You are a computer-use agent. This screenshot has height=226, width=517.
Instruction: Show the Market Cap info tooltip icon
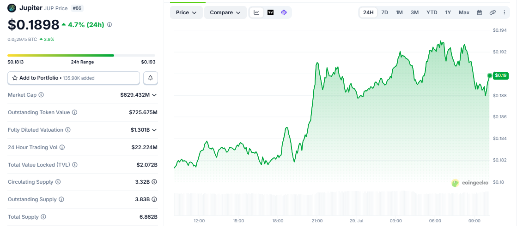coord(41,95)
